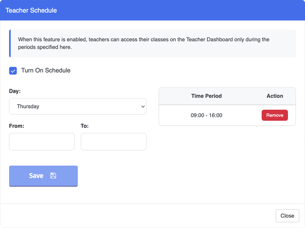Close the Teacher Schedule dialog
305x228 pixels.
tap(287, 216)
